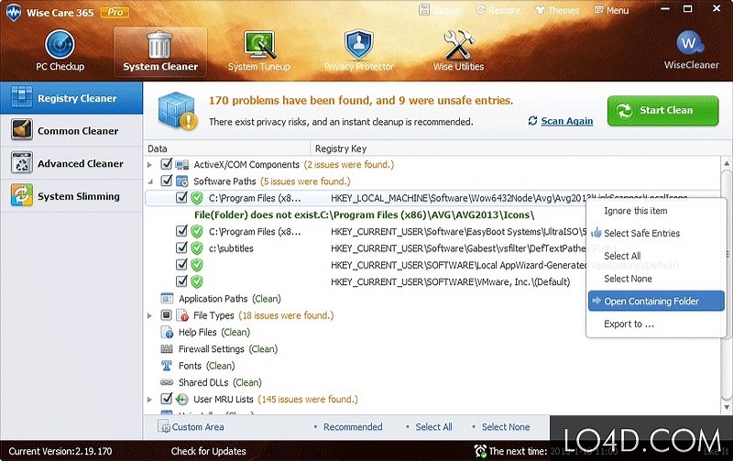Click the Backup icon in title bar
The width and height of the screenshot is (733, 461).
point(424,9)
